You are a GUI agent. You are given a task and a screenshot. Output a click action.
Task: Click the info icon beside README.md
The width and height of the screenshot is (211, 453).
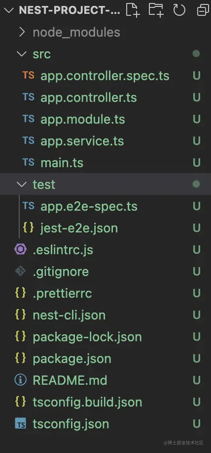click(x=20, y=380)
